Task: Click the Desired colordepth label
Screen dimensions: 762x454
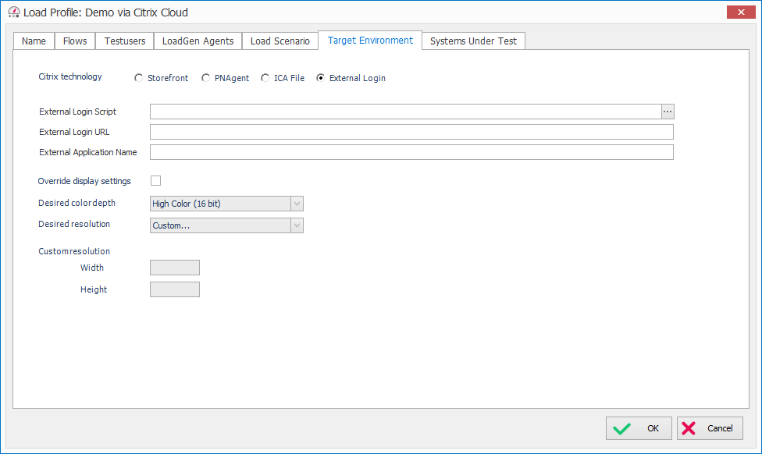Action: click(x=77, y=203)
